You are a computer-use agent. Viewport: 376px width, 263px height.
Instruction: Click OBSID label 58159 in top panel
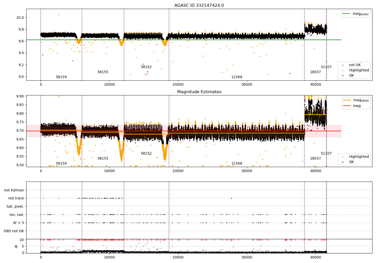(61, 77)
